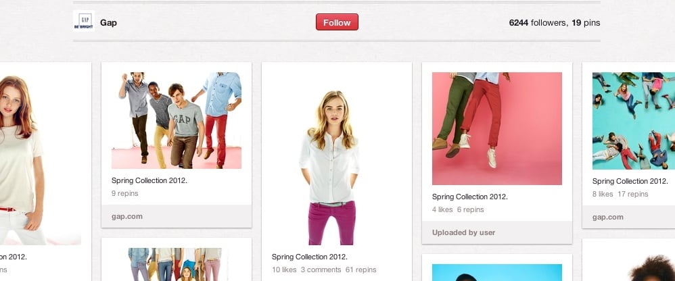Click the Gap logo avatar icon
675x281 pixels.
84,22
